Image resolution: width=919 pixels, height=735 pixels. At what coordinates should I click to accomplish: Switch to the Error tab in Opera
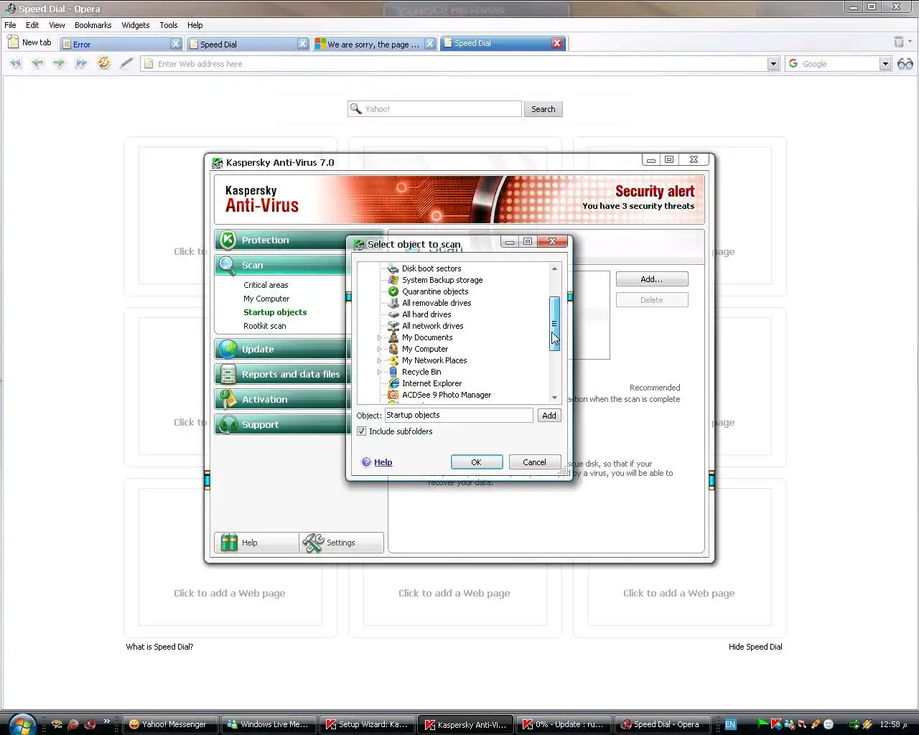click(x=121, y=44)
